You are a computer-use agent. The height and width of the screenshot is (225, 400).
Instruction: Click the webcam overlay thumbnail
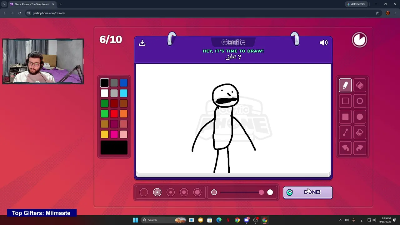point(43,61)
